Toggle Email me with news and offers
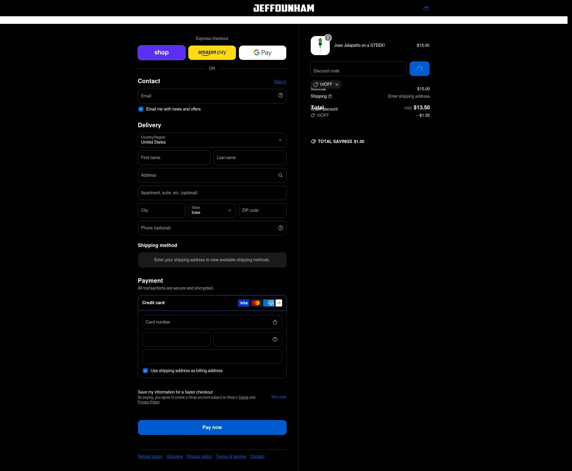 pyautogui.click(x=141, y=109)
